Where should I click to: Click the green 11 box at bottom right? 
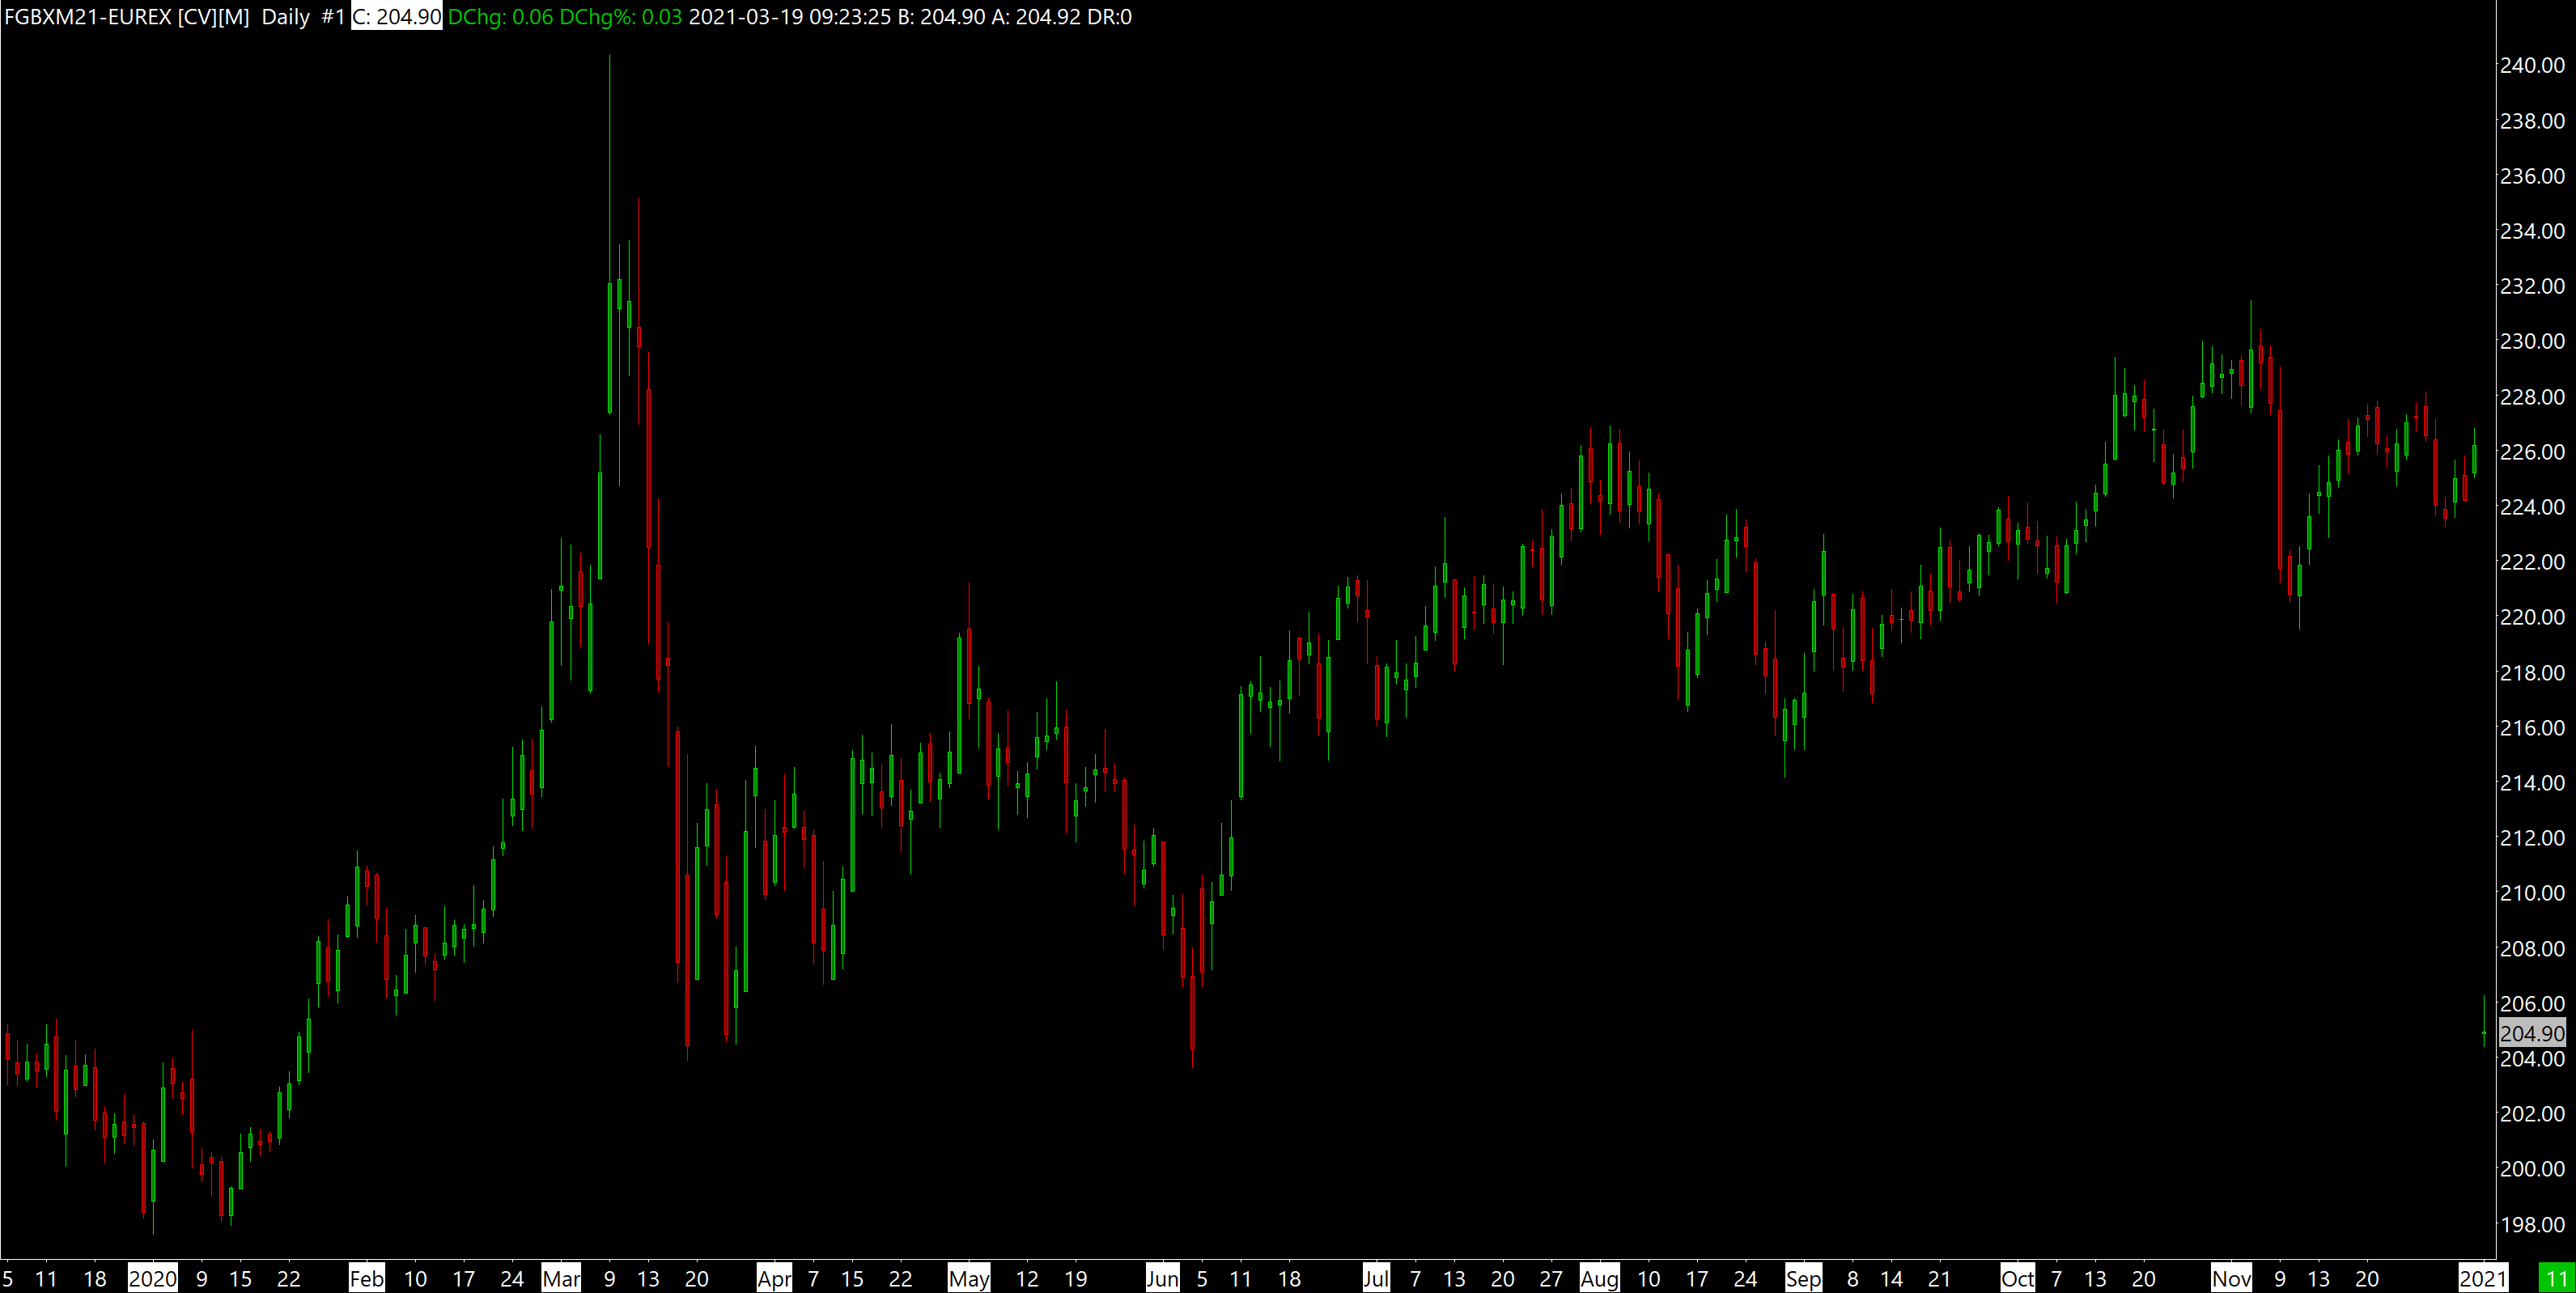2556,1278
